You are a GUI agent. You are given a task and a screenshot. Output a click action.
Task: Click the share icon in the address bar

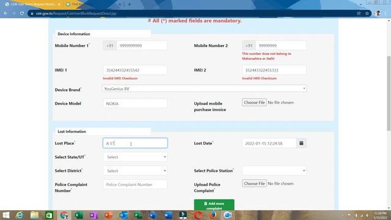click(x=359, y=13)
